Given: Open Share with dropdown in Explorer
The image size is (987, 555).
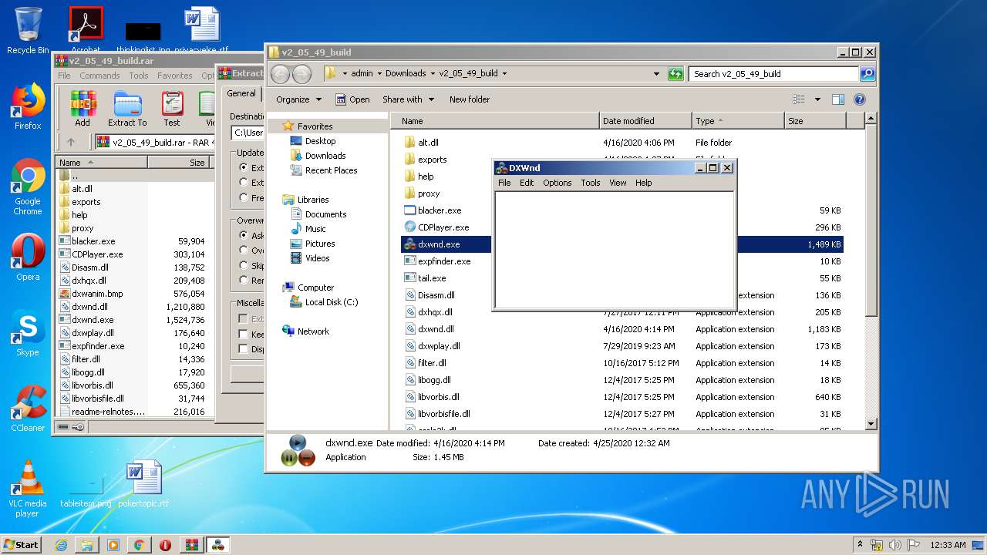Looking at the screenshot, I should click(409, 99).
